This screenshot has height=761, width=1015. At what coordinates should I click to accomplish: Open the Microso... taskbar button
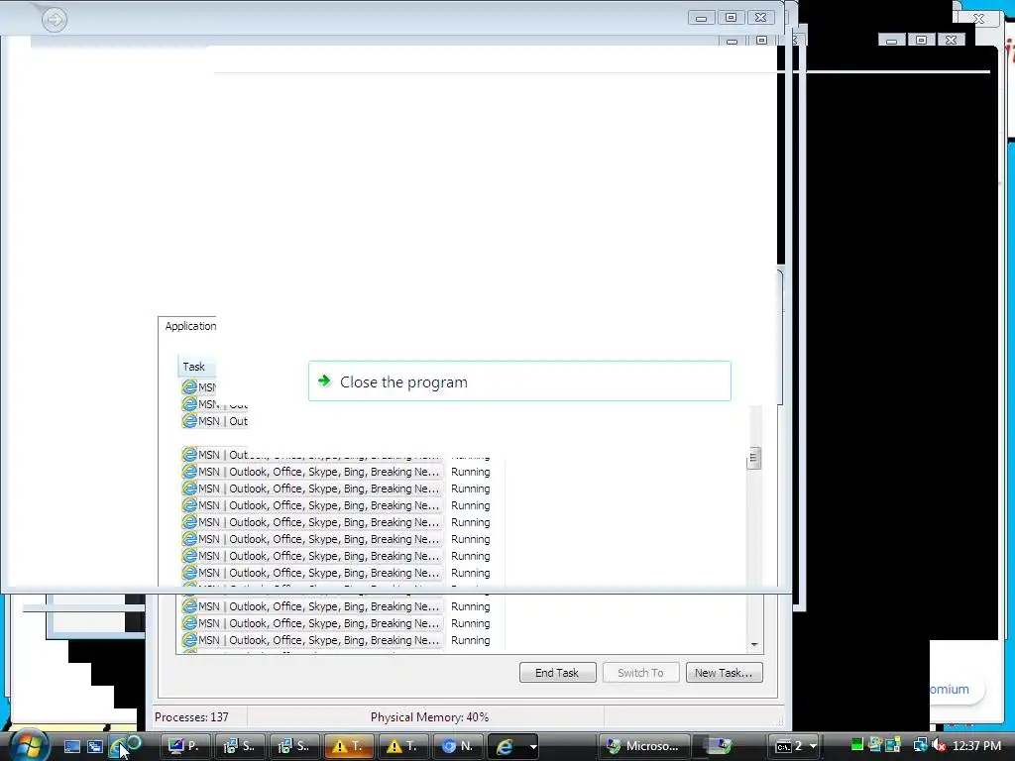coord(642,746)
